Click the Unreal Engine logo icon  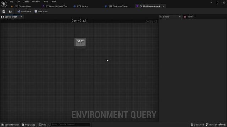(4, 4)
